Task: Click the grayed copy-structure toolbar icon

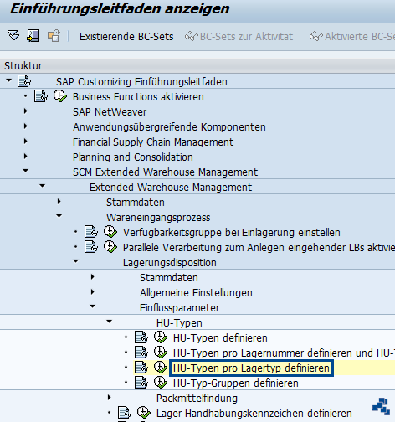Action: pos(54,36)
